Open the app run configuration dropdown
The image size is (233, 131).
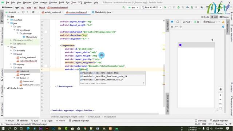click(x=133, y=7)
